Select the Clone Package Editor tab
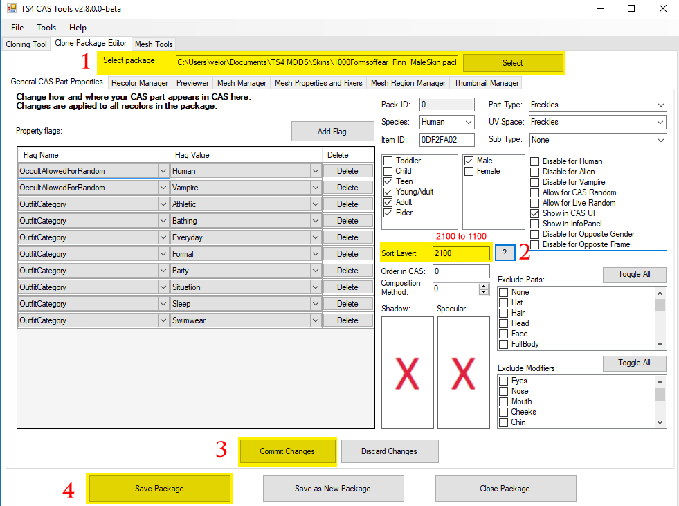This screenshot has width=679, height=506. point(91,43)
